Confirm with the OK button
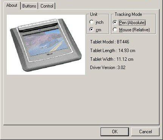 [x=115, y=132]
